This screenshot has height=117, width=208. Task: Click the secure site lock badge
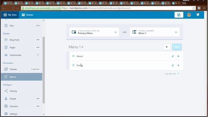[x=41, y=8]
